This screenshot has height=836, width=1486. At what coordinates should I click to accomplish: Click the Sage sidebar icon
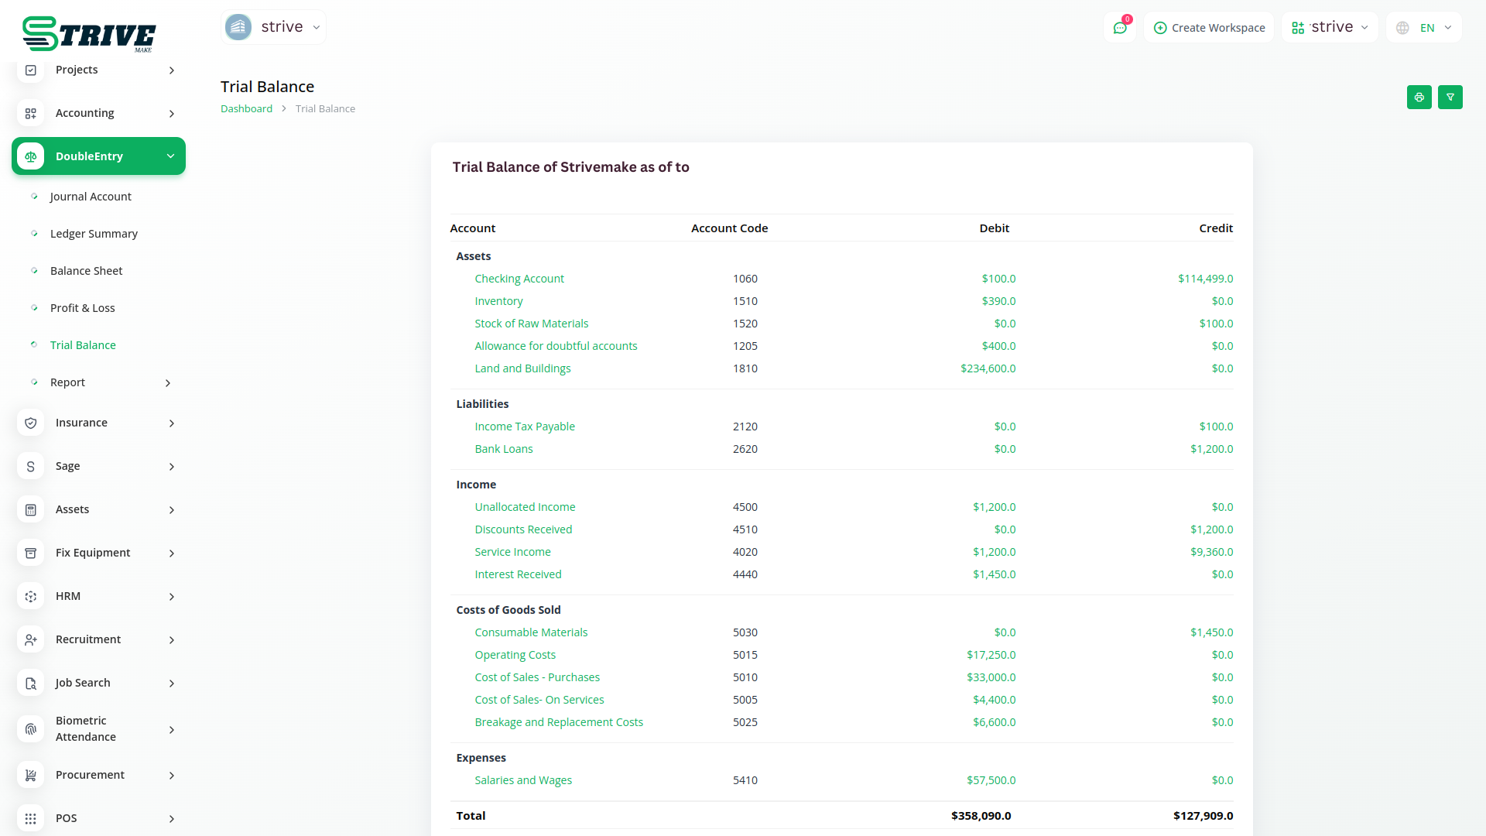coord(31,466)
